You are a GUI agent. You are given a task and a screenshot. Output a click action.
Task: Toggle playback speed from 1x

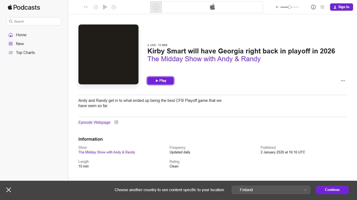tap(85, 7)
